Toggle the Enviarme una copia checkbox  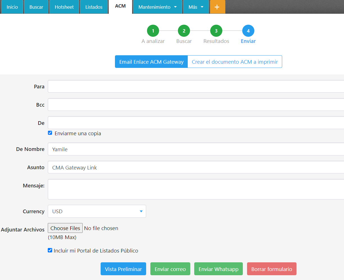[50, 133]
